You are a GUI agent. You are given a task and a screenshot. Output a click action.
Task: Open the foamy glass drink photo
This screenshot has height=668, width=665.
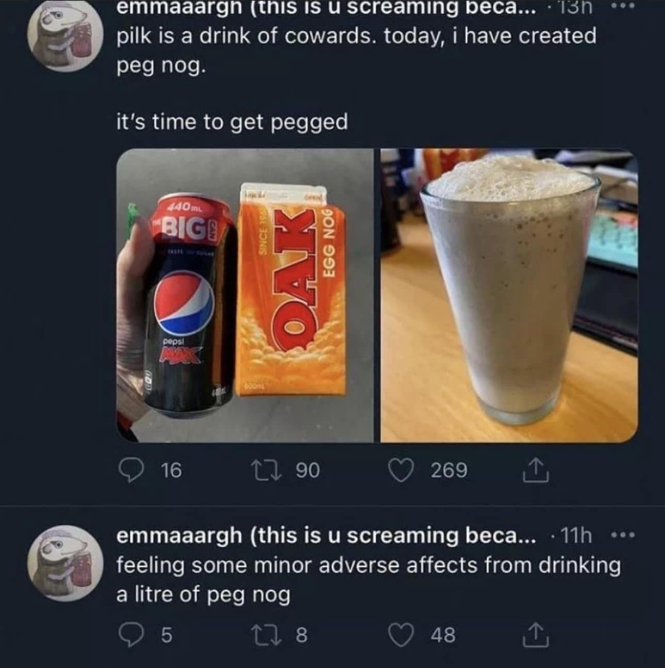tap(509, 295)
